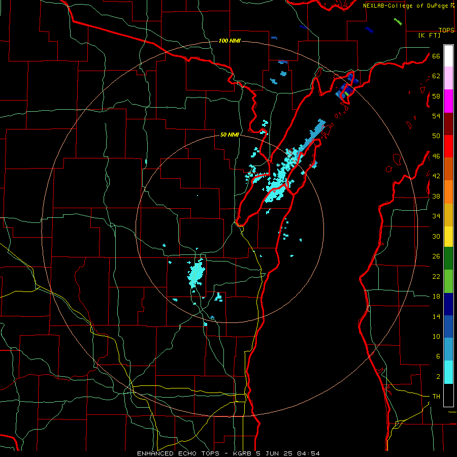The height and width of the screenshot is (457, 457).
Task: Click the "50 NMI" range ring label
Action: coord(230,135)
